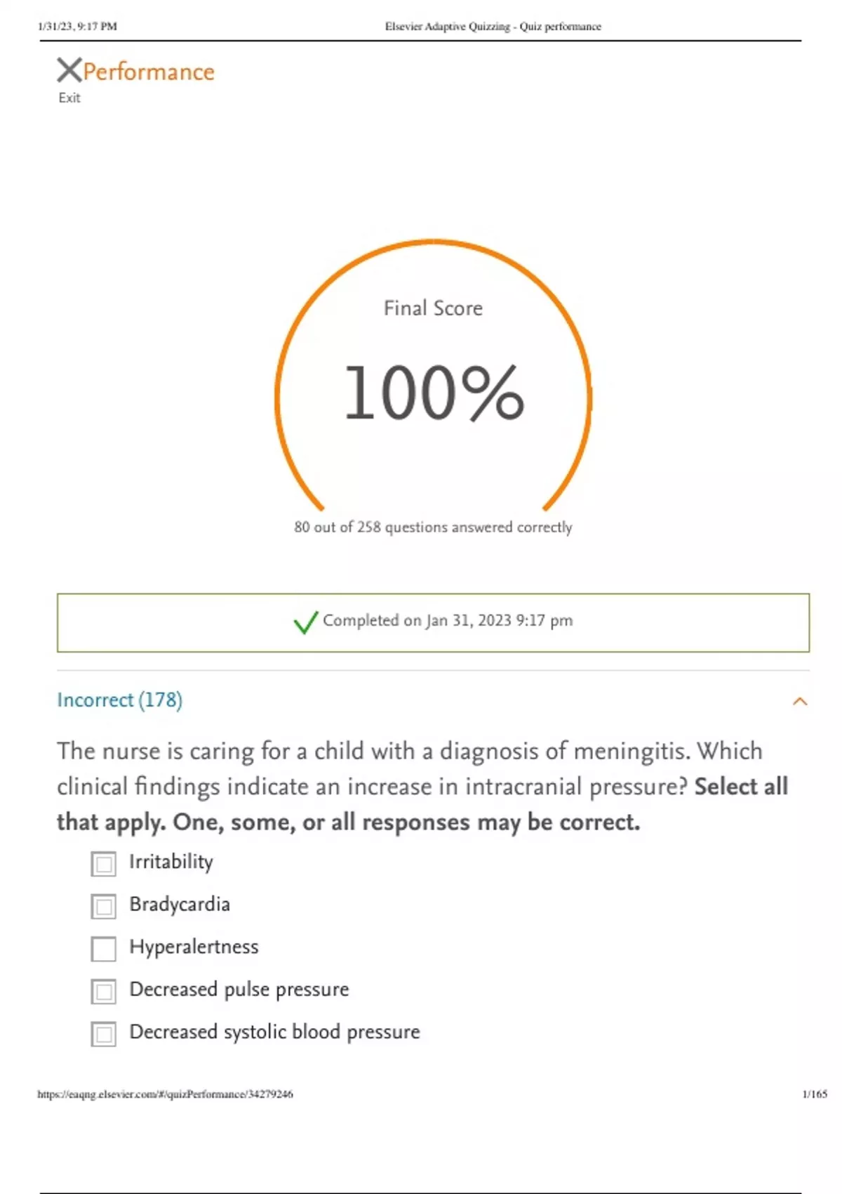Click the Performance page title
The height and width of the screenshot is (1194, 842).
tap(149, 72)
